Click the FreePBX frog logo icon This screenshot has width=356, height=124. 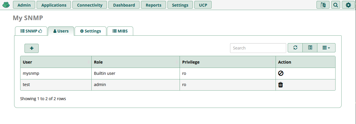6,5
